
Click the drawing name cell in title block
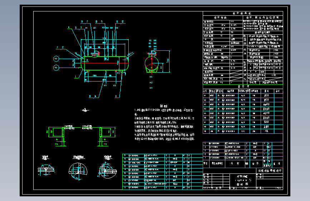[243, 180]
